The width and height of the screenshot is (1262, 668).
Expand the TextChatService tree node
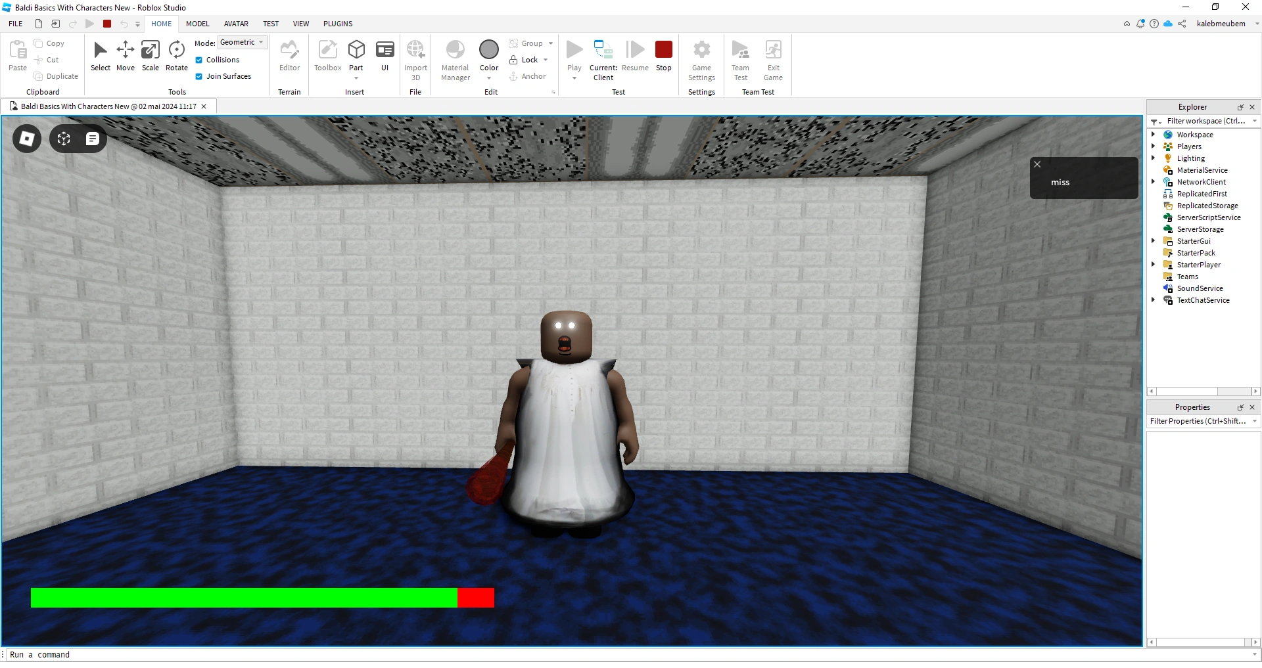tap(1153, 300)
